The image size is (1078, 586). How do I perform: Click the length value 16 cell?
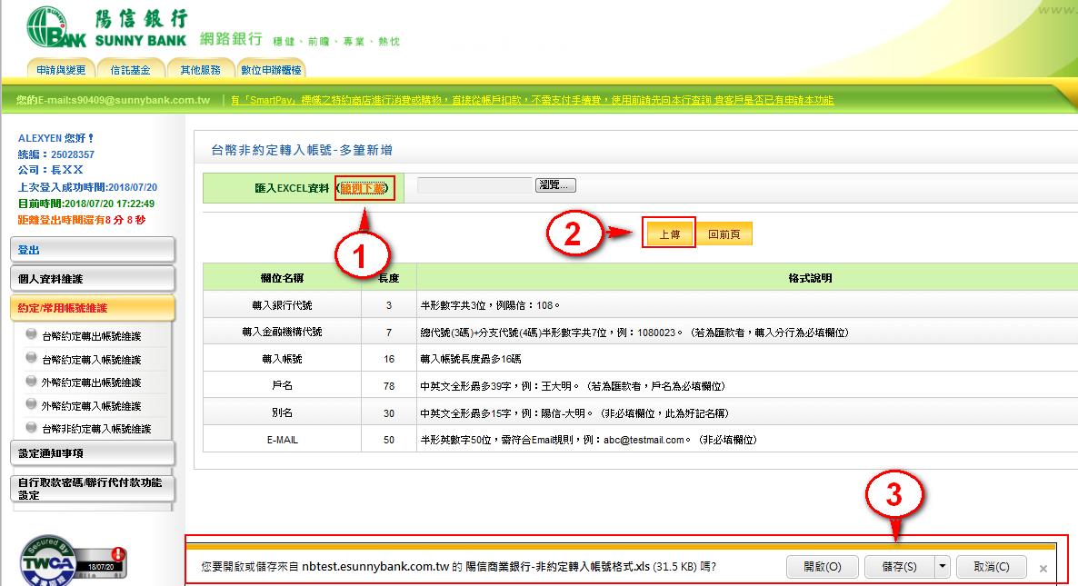tap(388, 359)
